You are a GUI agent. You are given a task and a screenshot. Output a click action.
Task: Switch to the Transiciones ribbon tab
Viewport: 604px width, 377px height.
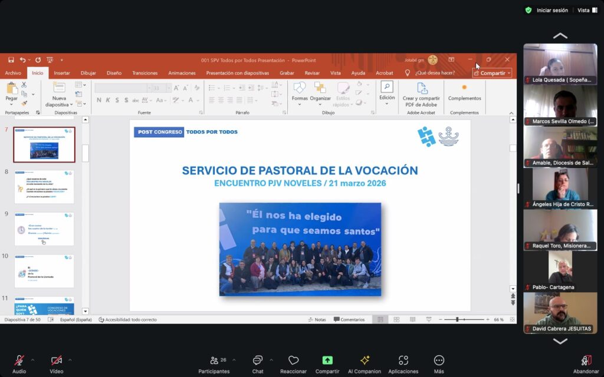(145, 73)
